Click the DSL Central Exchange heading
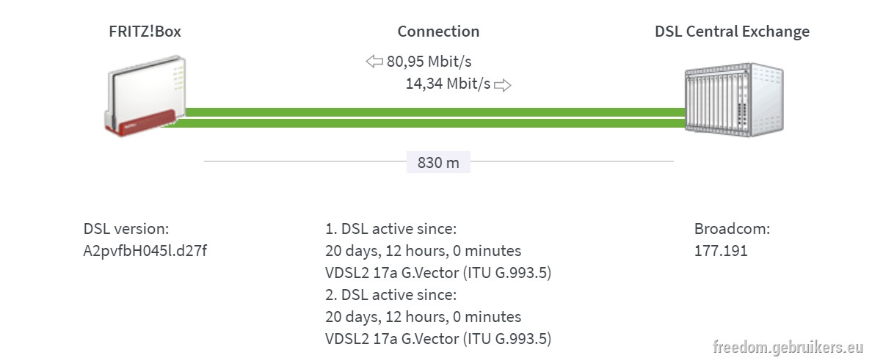The height and width of the screenshot is (358, 872). (732, 32)
